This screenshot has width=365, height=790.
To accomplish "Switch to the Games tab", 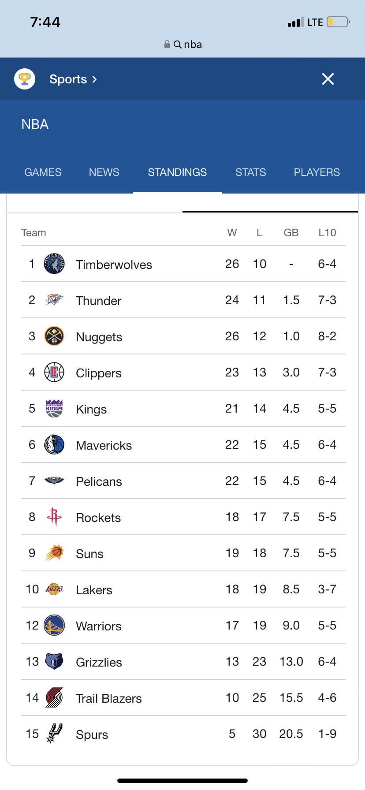I will click(43, 172).
